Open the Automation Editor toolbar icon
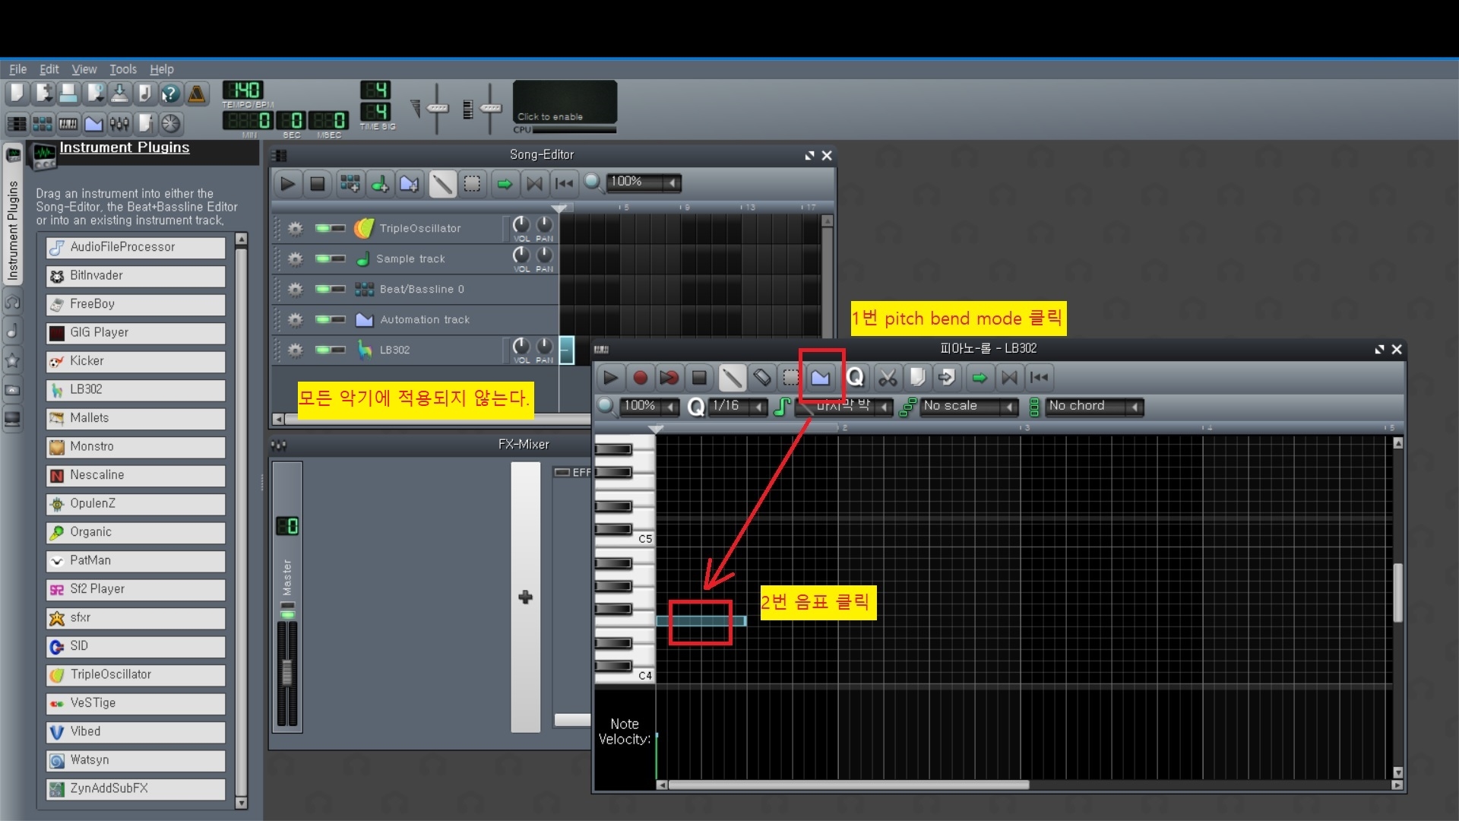This screenshot has height=821, width=1459. pyautogui.click(x=94, y=123)
